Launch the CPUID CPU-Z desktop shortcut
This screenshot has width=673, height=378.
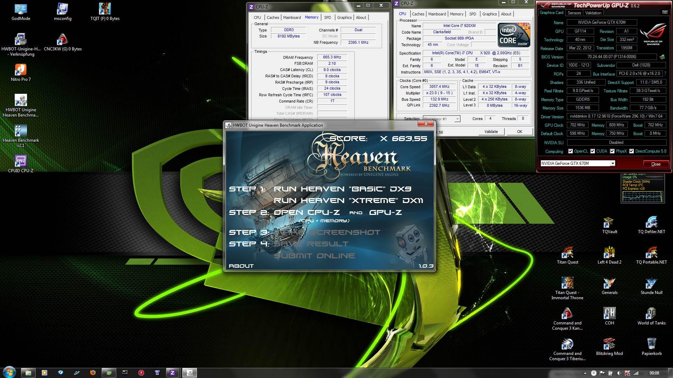click(x=21, y=164)
